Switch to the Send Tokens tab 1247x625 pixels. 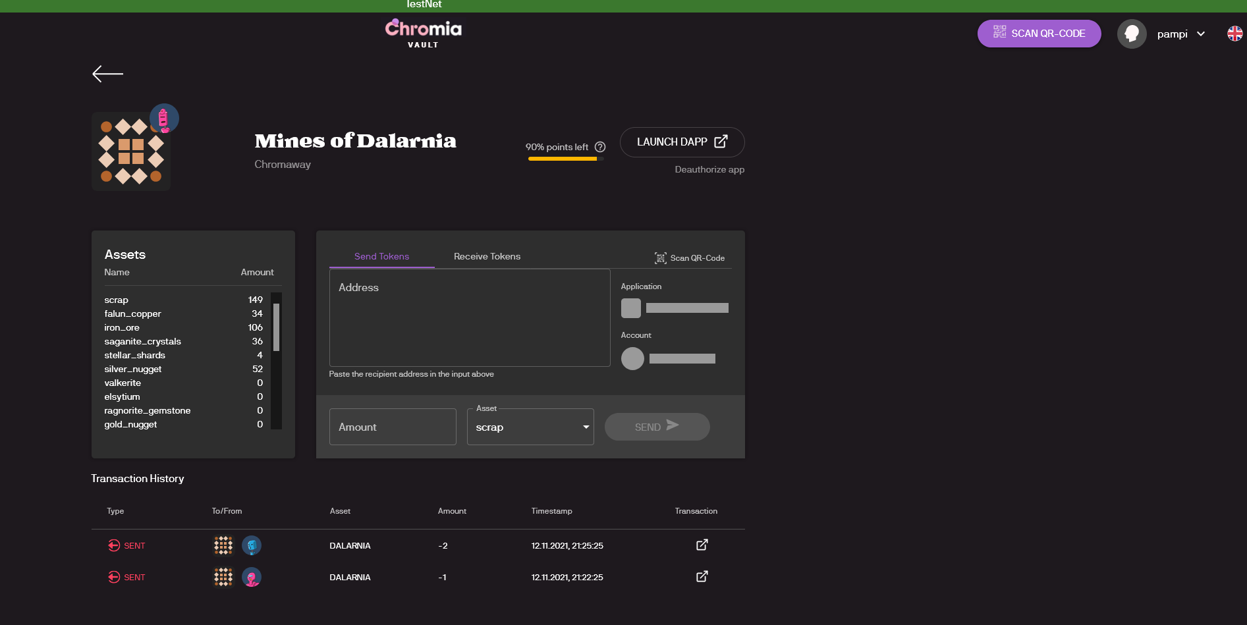pos(381,256)
